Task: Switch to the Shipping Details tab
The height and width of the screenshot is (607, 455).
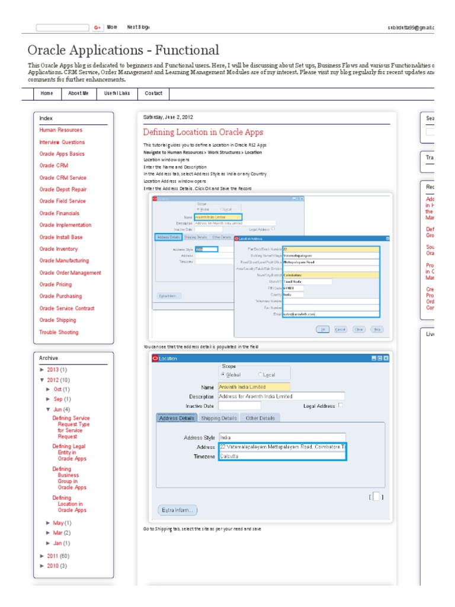Action: tap(219, 418)
